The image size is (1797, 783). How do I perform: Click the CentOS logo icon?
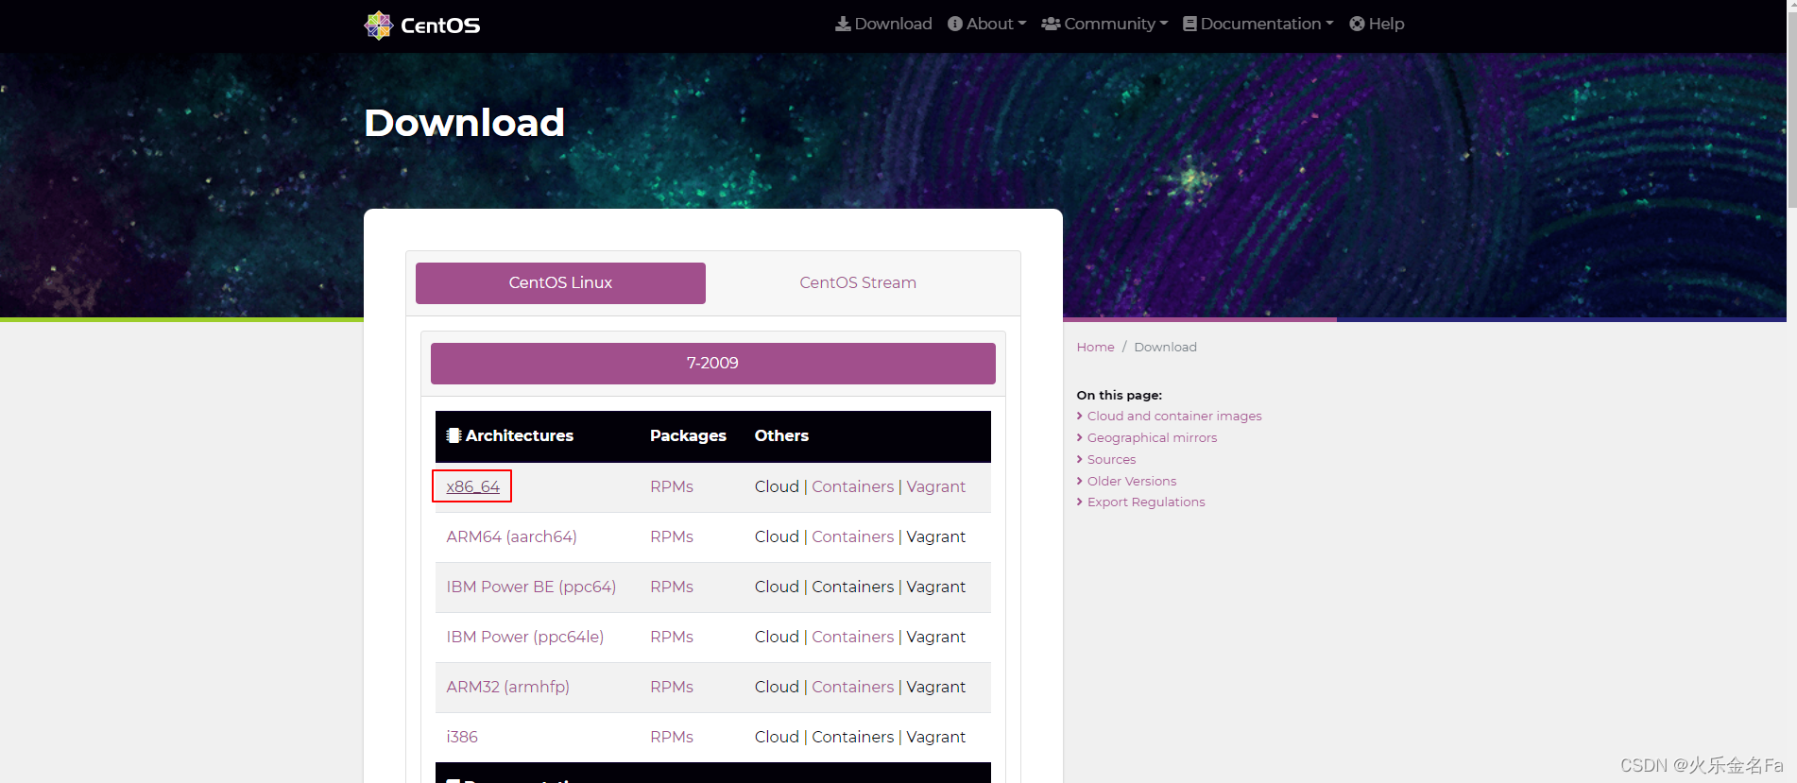(x=379, y=26)
